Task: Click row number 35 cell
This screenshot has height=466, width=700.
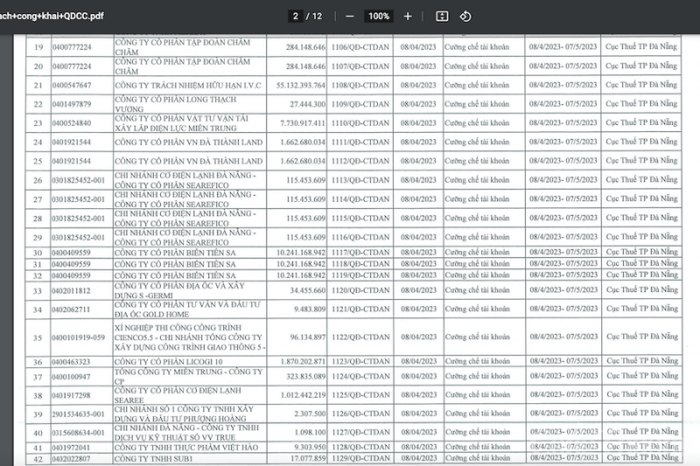Action: (x=38, y=337)
